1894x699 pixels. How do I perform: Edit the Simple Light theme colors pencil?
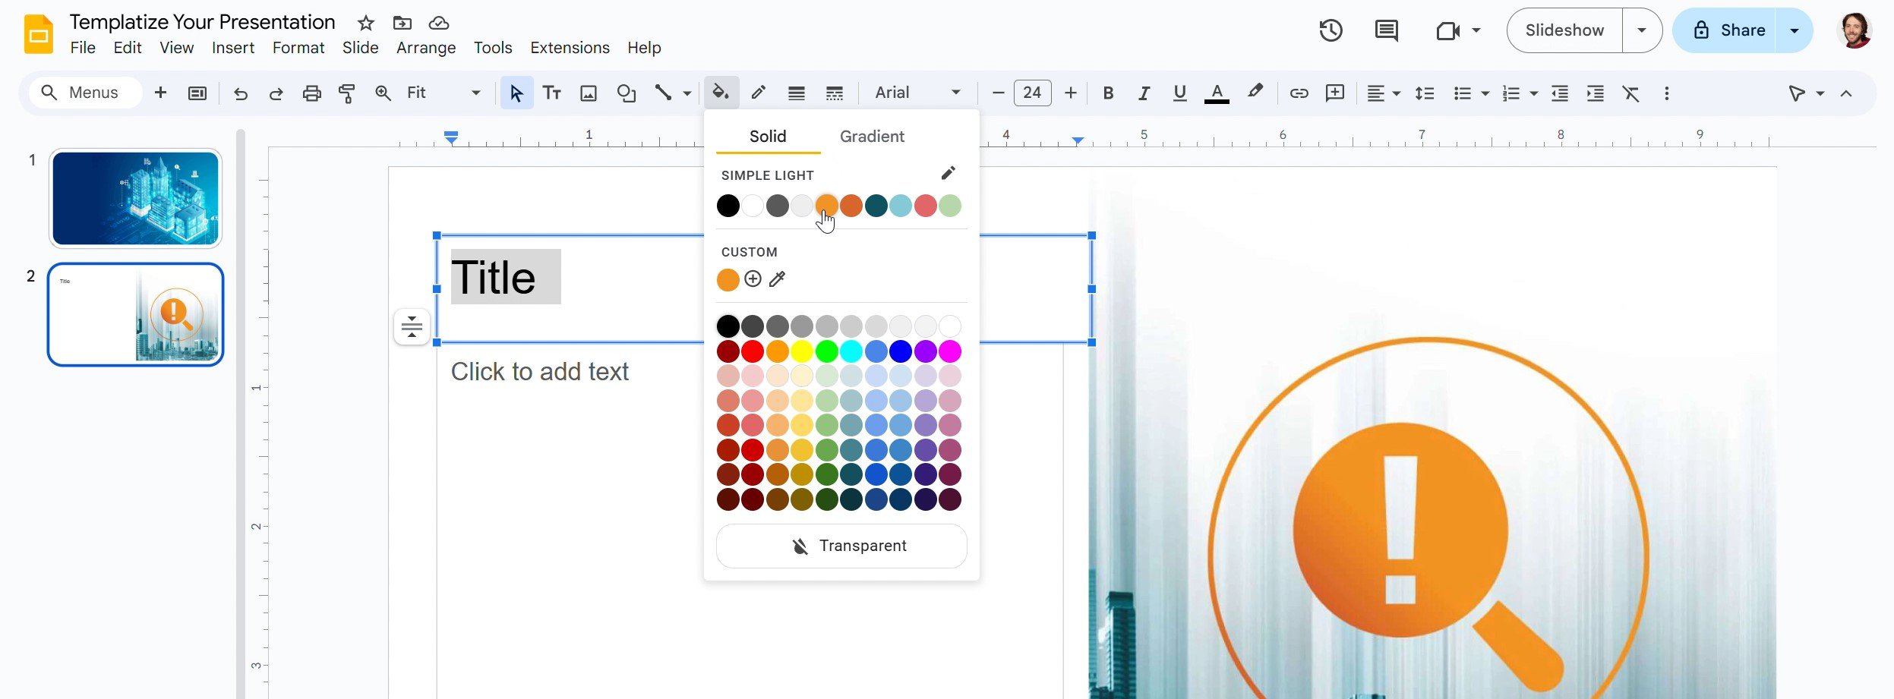(x=948, y=173)
